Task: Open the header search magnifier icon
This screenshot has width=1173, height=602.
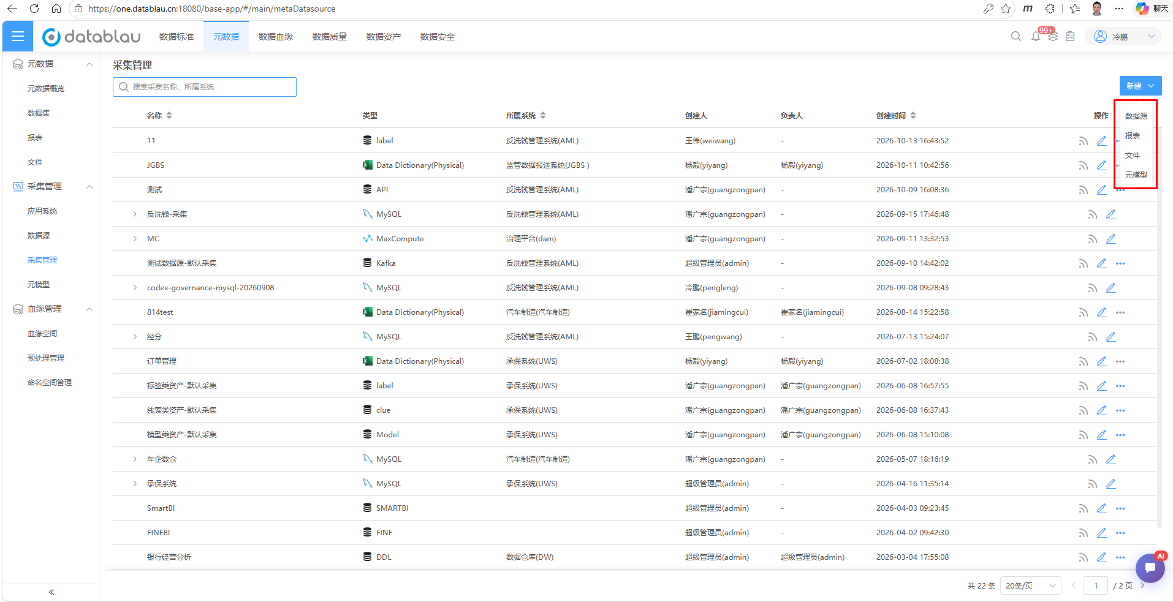Action: coord(1016,37)
